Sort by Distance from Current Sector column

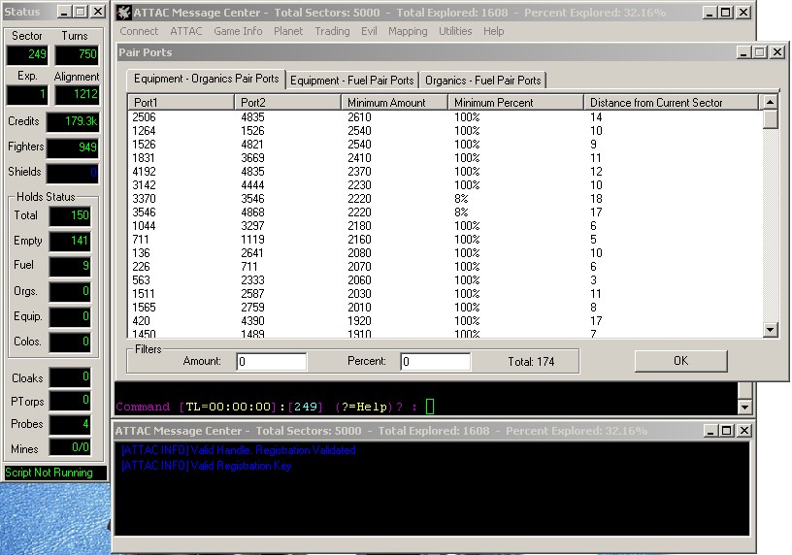(x=672, y=102)
